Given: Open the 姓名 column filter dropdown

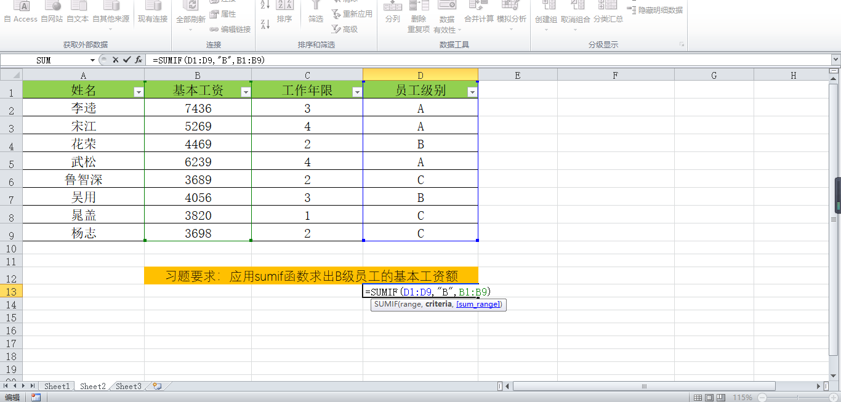Looking at the screenshot, I should pos(139,92).
